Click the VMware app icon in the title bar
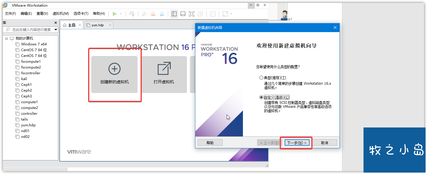Screen dimensions: 427x174 tap(5, 5)
